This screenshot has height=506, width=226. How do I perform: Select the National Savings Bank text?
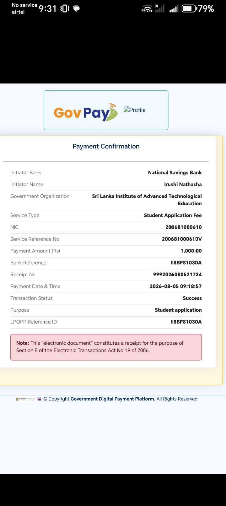[x=175, y=173]
